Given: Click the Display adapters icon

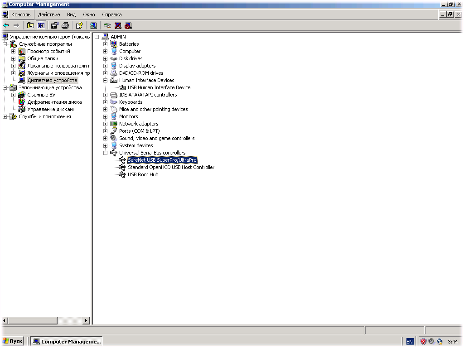Looking at the screenshot, I should click(x=114, y=66).
